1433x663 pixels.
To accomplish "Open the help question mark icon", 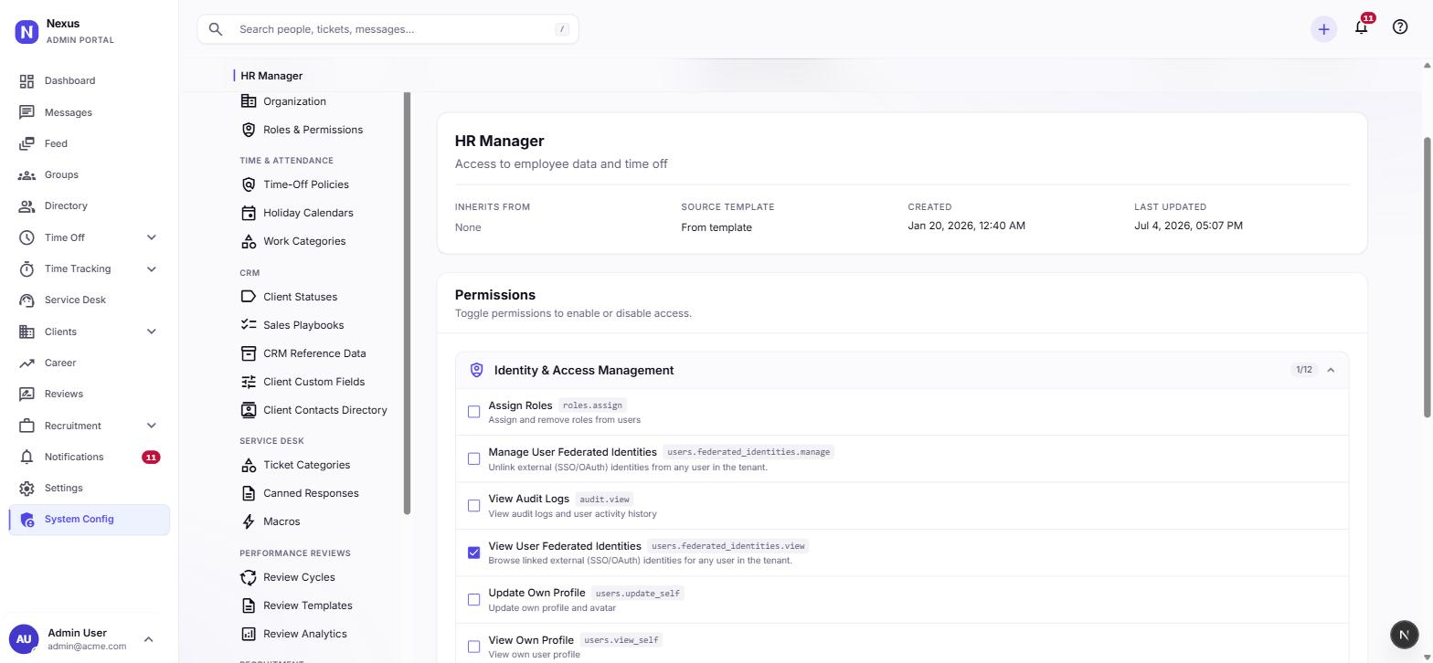I will 1399,27.
